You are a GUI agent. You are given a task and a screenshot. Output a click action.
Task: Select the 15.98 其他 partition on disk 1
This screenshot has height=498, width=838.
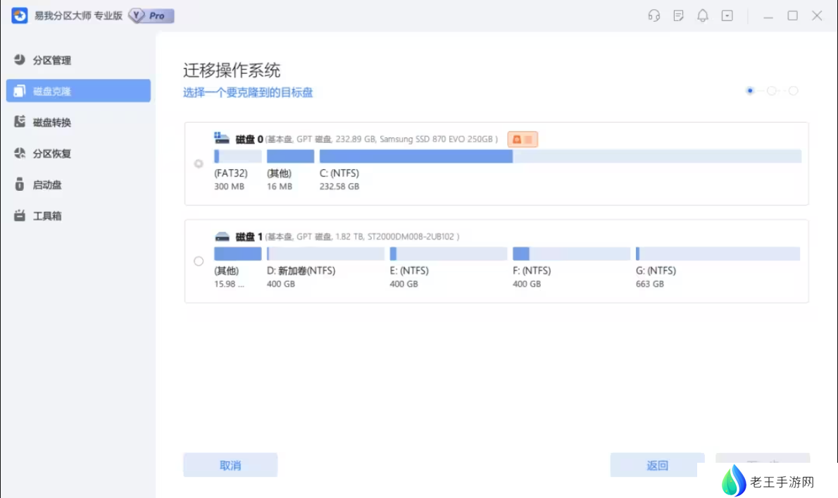pos(238,254)
